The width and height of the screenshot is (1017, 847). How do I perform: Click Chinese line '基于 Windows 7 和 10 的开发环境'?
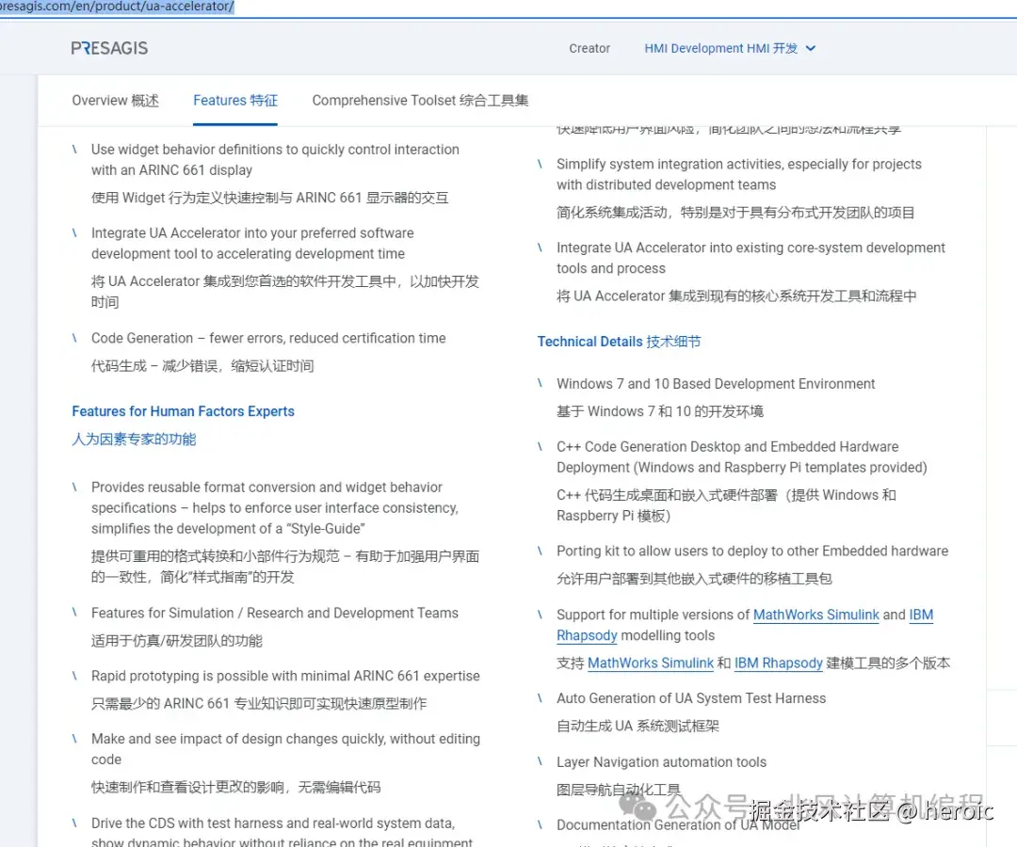pos(659,411)
